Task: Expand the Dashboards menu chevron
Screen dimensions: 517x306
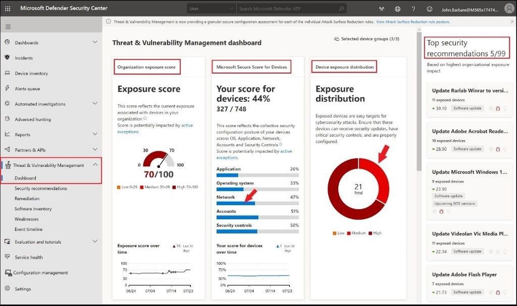Action: (x=95, y=42)
